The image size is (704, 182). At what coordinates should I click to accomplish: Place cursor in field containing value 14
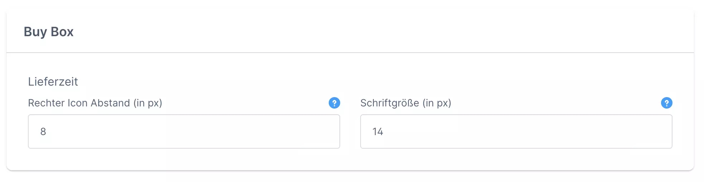[516, 131]
